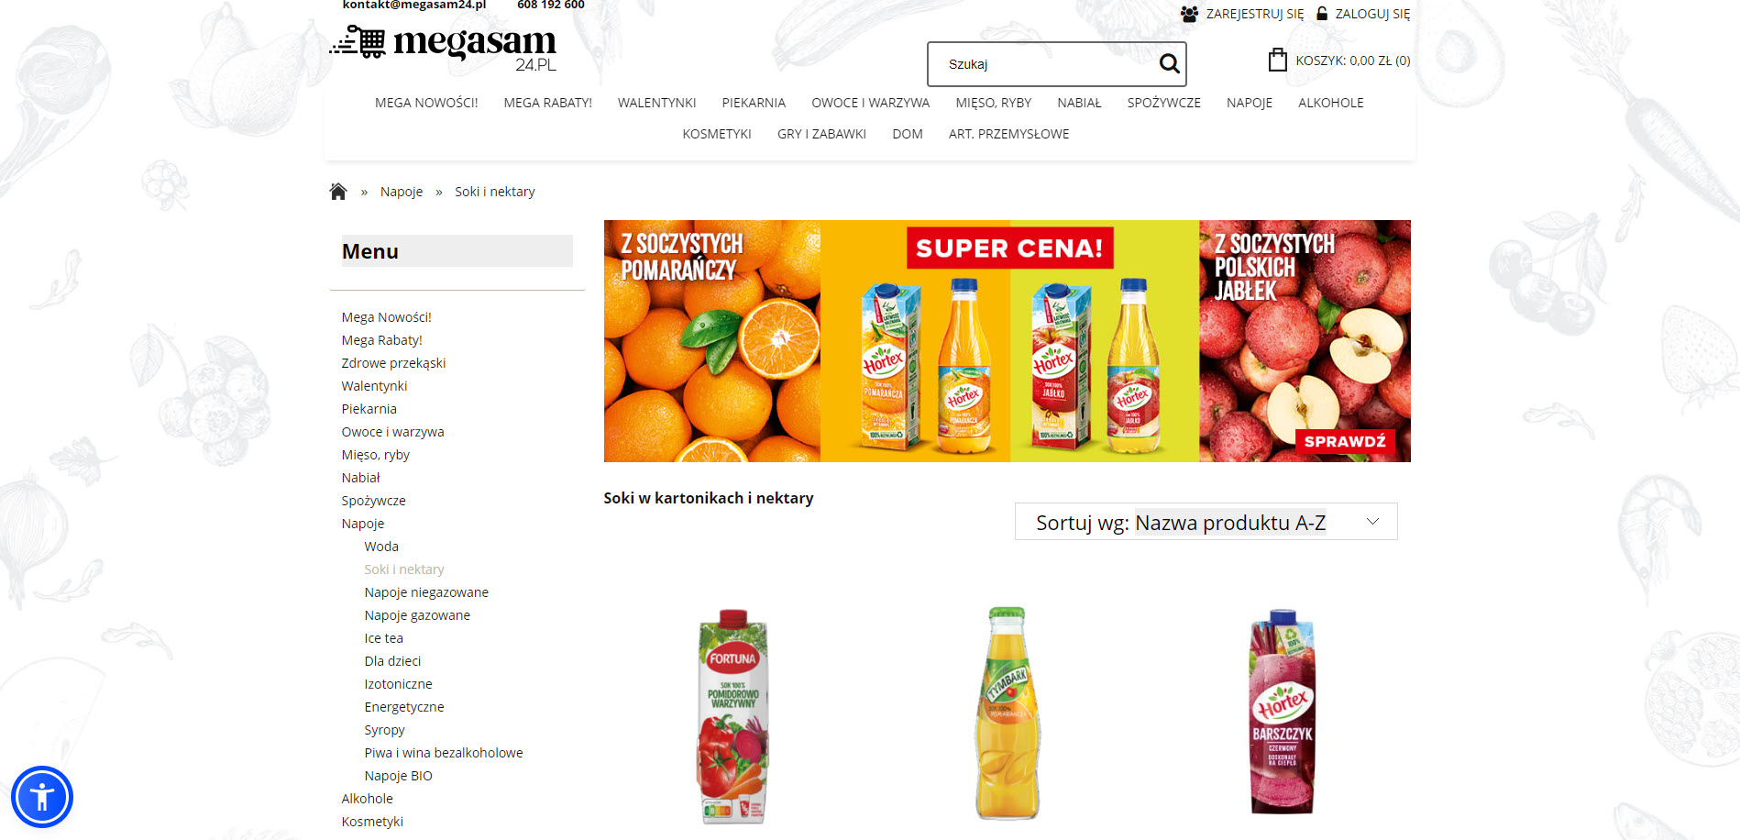Click the megasam24.pl logo

pyautogui.click(x=444, y=48)
